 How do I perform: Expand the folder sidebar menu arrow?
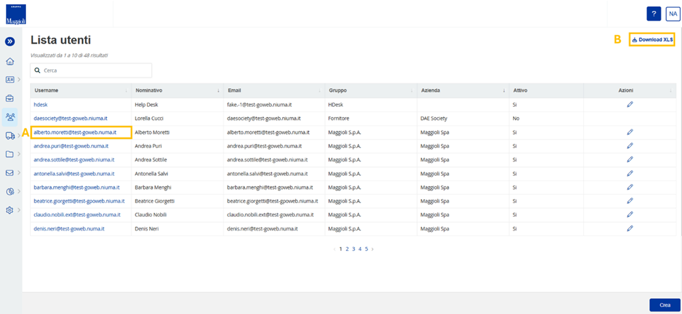(x=19, y=154)
